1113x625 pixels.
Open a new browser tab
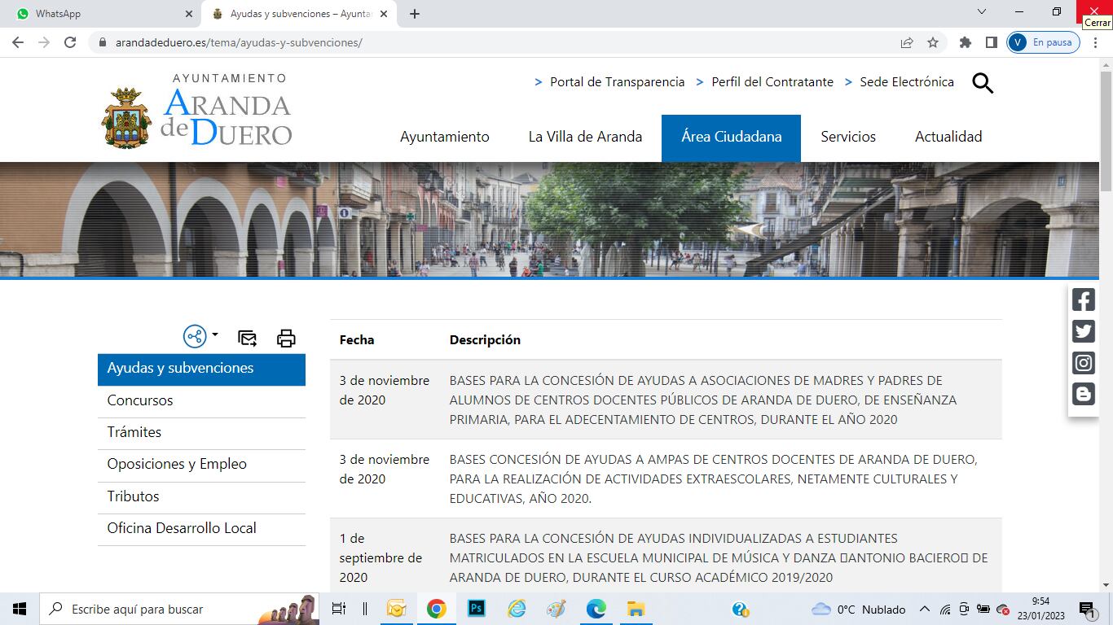415,14
